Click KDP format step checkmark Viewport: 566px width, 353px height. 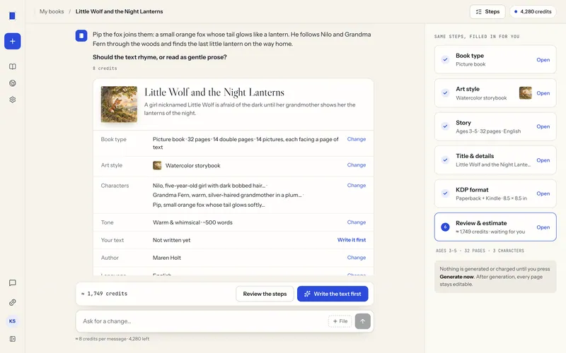tap(445, 193)
